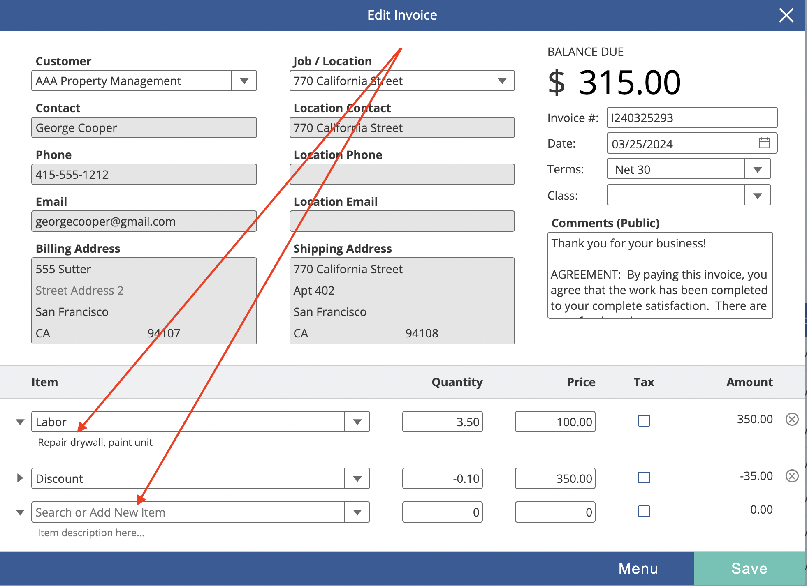Open the Labor item dropdown arrow
This screenshot has height=586, width=807.
(357, 422)
